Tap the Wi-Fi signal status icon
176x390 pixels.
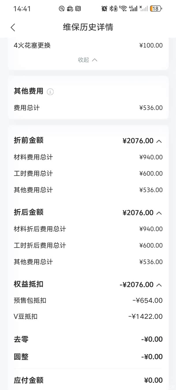(123, 9)
